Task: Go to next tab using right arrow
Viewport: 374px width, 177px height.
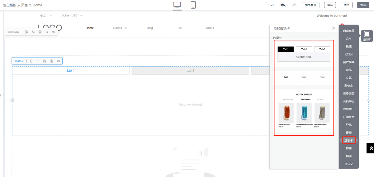Action: [x=38, y=61]
